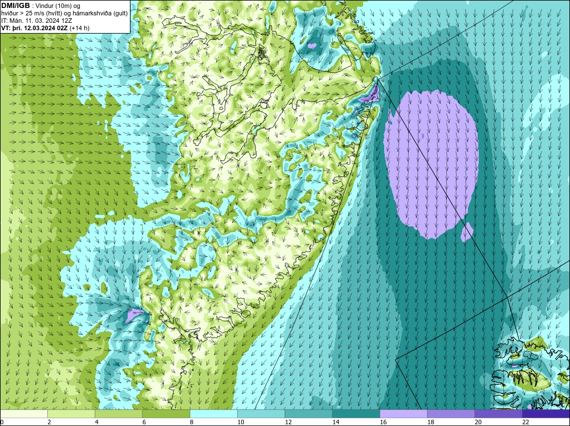Click the 14–16 m/s legend color swatch
This screenshot has width=570, height=426.
coord(356,414)
